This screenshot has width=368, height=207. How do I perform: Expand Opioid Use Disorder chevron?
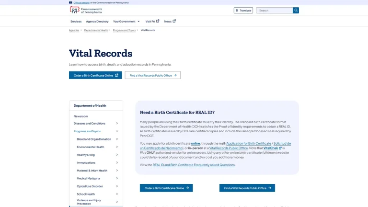[117, 186]
